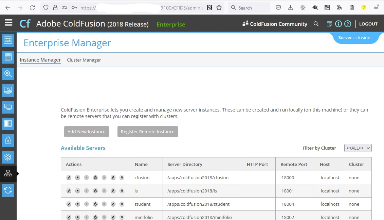The image size is (384, 220).
Task: Click the Server : cfusion badge
Action: coord(354,37)
